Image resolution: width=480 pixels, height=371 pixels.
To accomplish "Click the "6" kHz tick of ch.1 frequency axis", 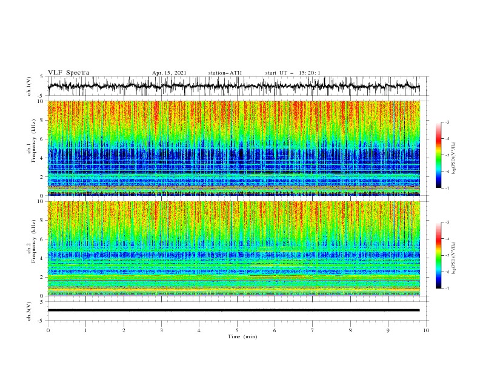I will (x=43, y=139).
